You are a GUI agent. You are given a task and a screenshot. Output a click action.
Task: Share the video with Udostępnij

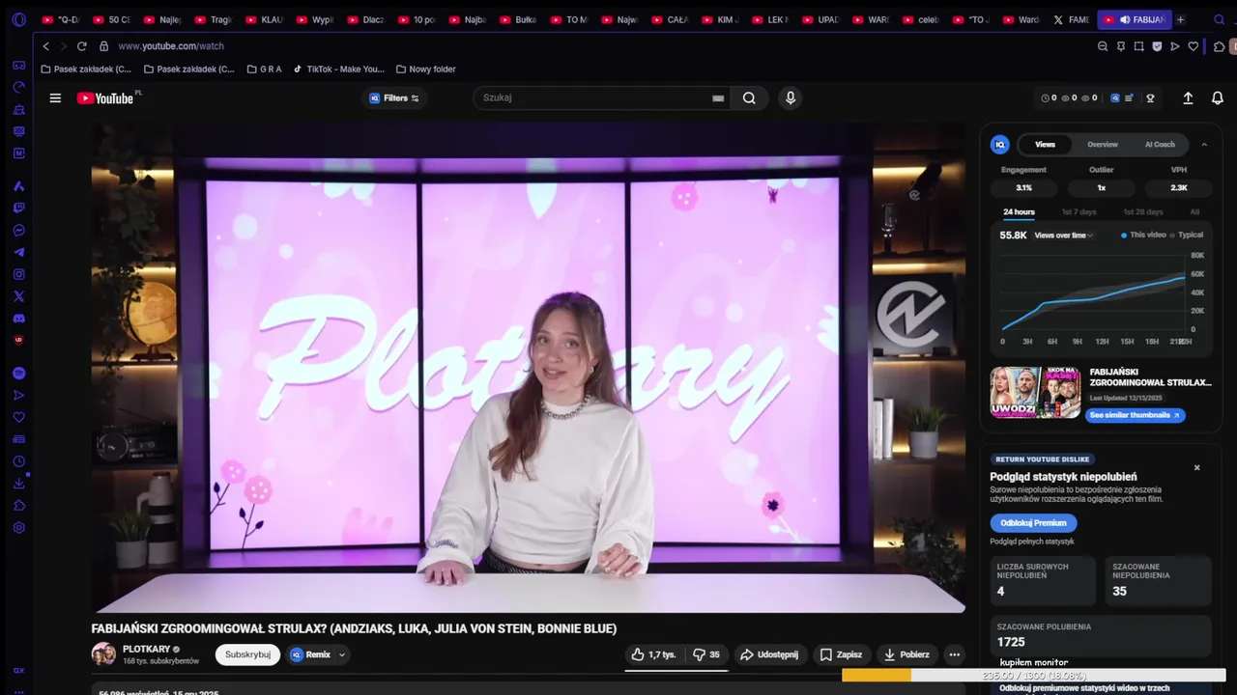click(770, 654)
